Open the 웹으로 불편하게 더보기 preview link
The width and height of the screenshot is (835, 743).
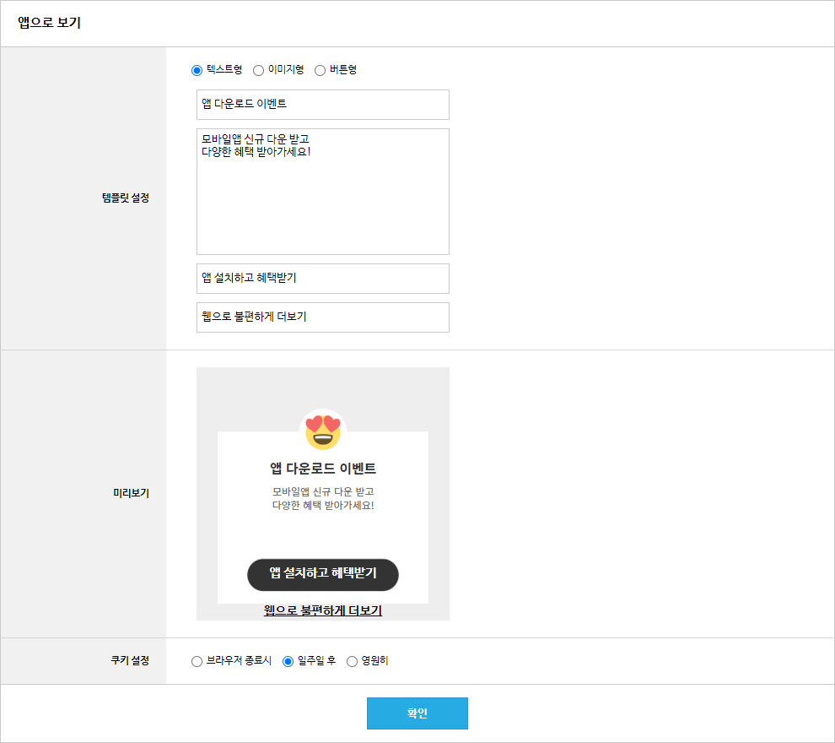coord(323,610)
